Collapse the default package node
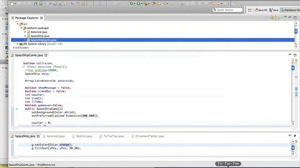The width and height of the screenshot is (300, 168). pyautogui.click(x=22, y=28)
